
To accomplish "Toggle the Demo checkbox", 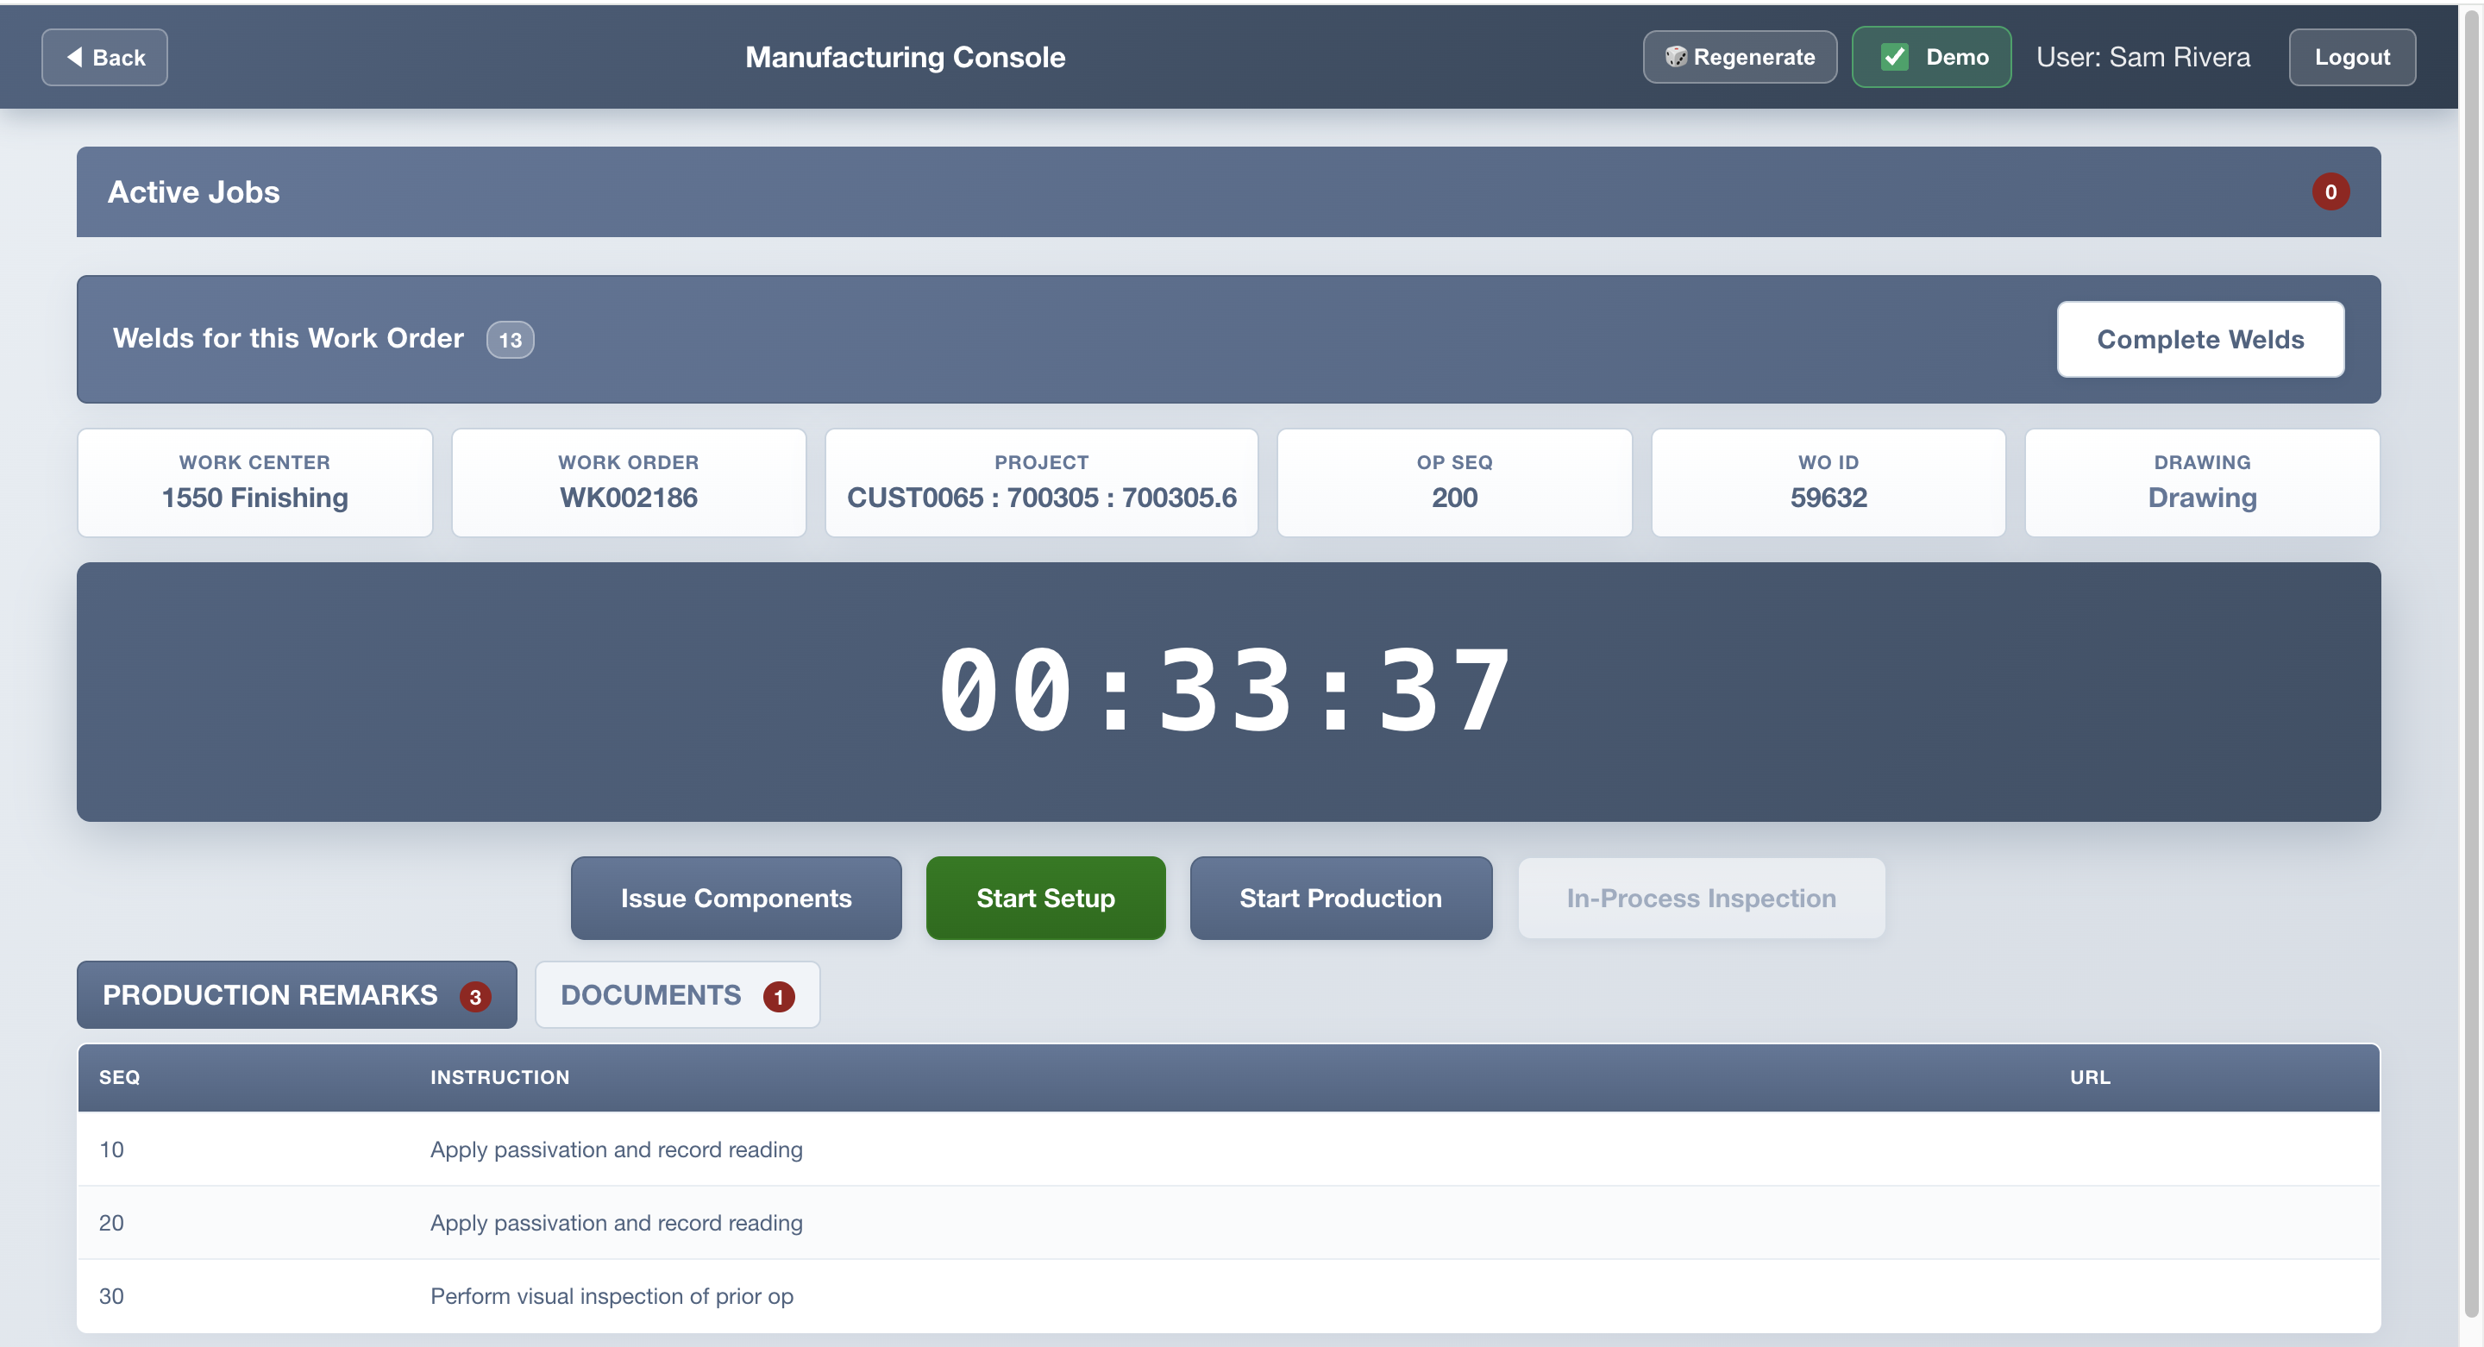I will pos(1894,57).
